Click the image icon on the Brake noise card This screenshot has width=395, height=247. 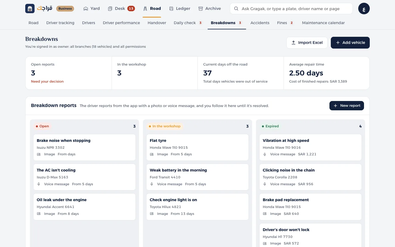coord(39,154)
